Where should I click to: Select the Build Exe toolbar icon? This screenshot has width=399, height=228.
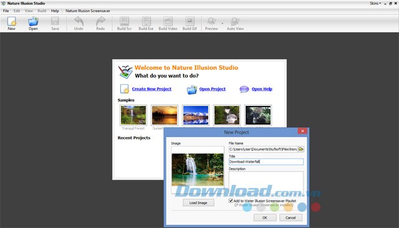[146, 21]
